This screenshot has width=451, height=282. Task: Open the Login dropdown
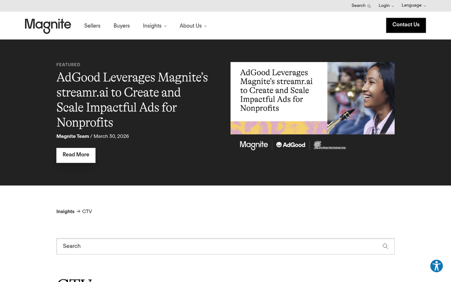tap(386, 5)
